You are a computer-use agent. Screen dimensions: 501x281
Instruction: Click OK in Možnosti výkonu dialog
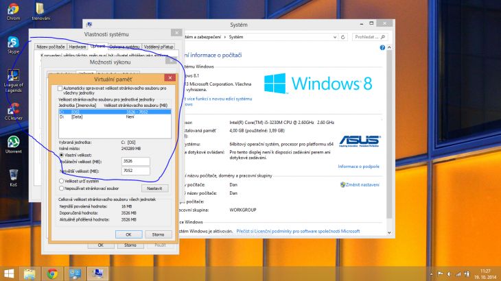[101, 245]
